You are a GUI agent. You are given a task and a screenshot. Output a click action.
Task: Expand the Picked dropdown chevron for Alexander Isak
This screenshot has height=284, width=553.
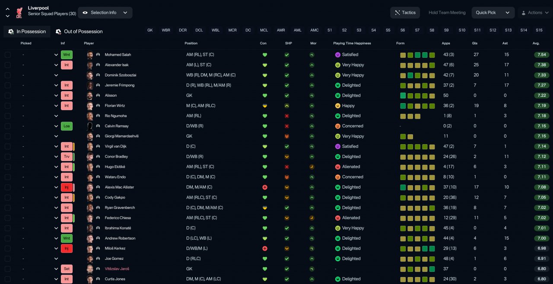coord(56,65)
